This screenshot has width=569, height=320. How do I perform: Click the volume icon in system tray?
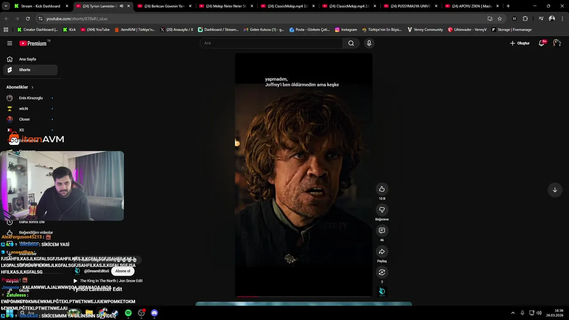pyautogui.click(x=539, y=313)
